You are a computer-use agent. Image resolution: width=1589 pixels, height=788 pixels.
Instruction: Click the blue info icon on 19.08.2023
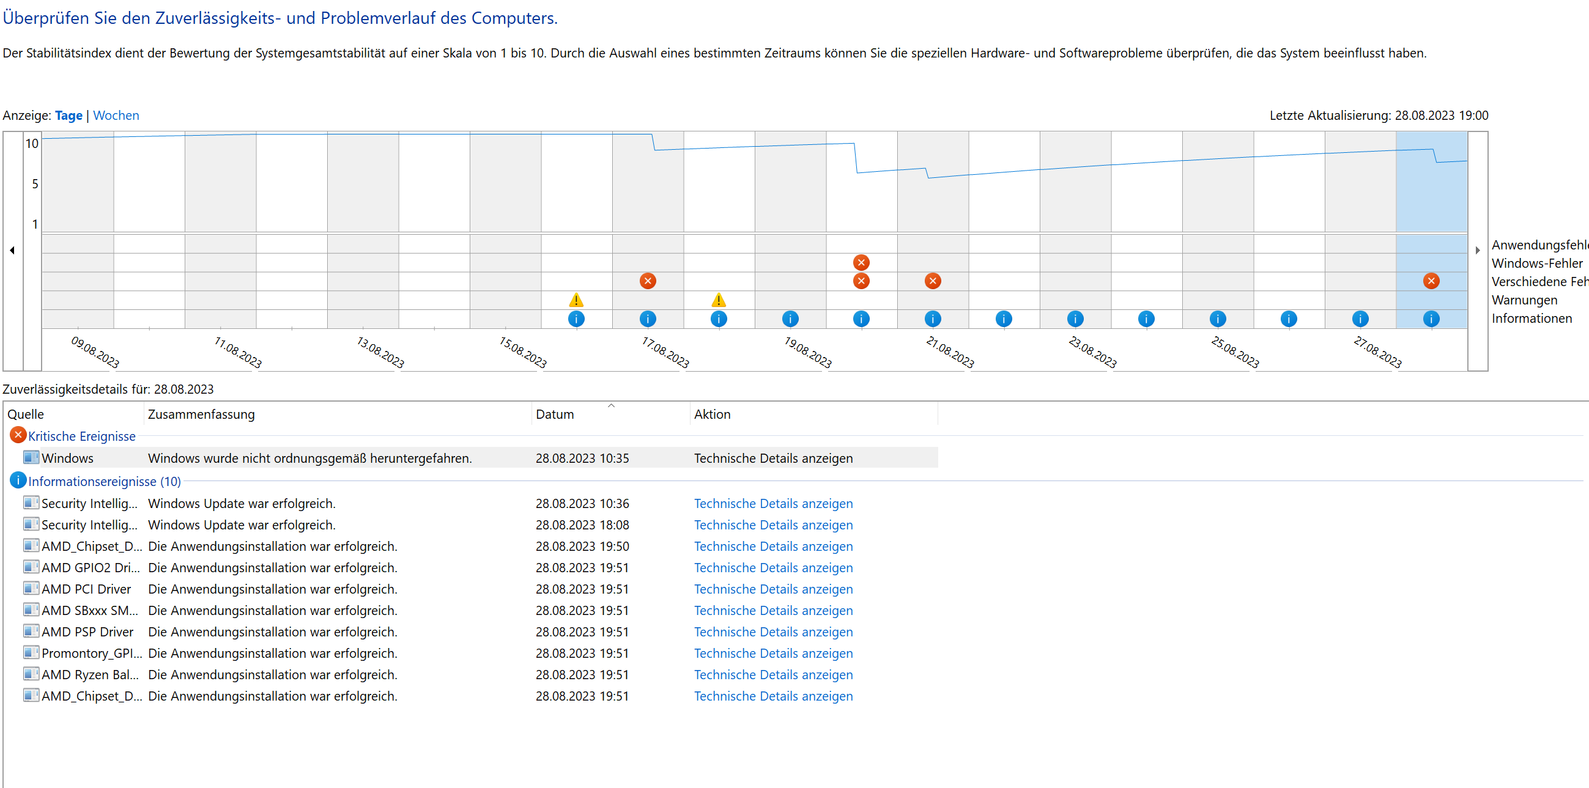pos(790,319)
